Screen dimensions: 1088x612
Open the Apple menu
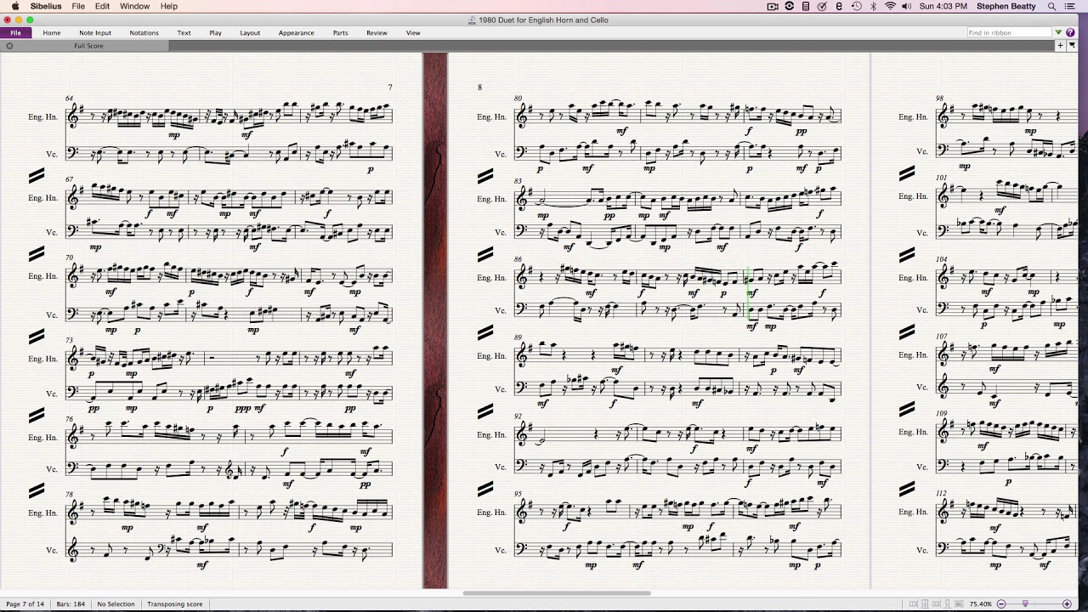pos(15,6)
